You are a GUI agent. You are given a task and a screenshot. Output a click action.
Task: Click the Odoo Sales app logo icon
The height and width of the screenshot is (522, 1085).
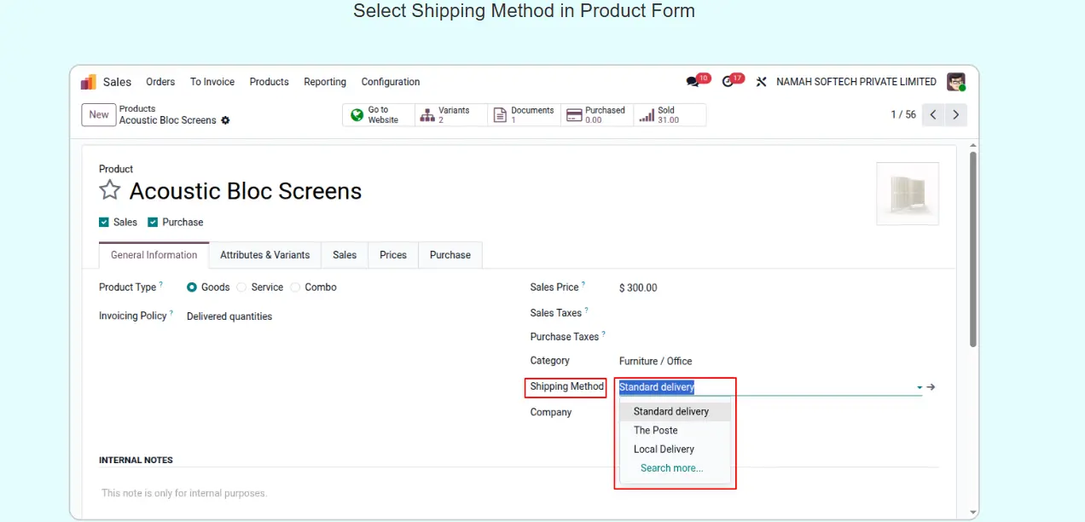coord(89,82)
